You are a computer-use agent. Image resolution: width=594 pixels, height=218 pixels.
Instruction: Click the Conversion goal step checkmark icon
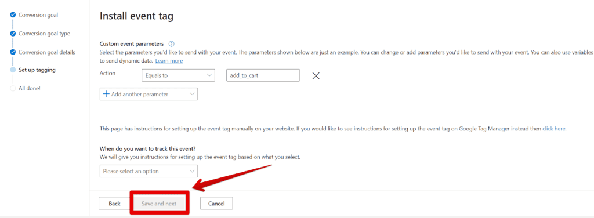click(13, 15)
